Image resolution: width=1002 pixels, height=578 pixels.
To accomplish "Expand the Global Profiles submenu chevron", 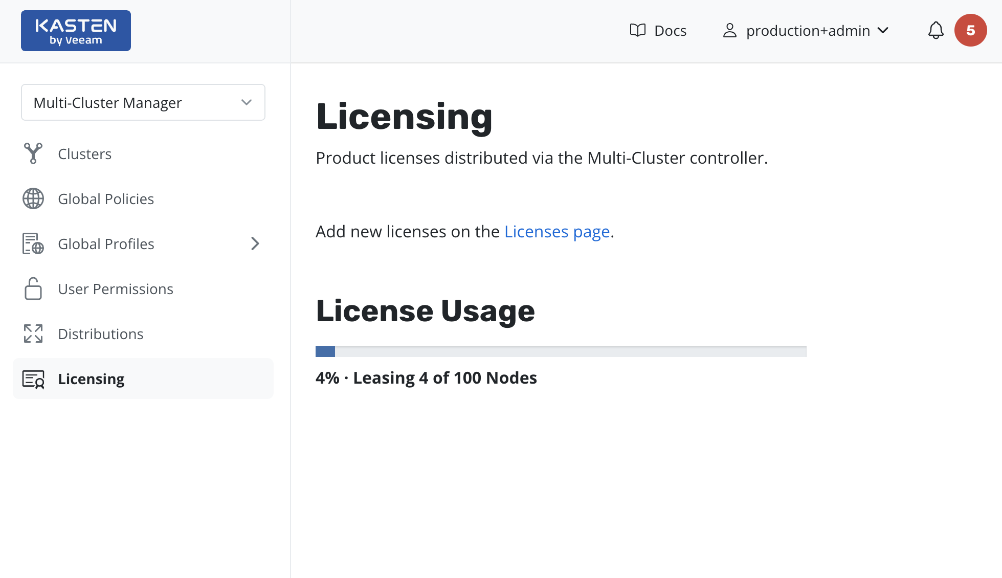I will (x=255, y=243).
